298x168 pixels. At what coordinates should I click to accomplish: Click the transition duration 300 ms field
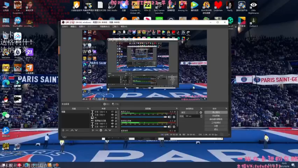coord(192,116)
